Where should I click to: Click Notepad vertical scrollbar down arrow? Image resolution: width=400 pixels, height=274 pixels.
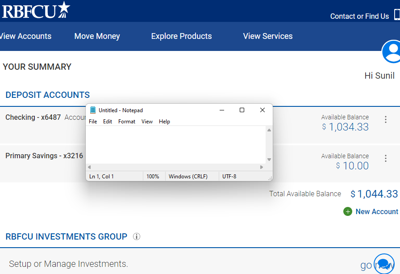[x=269, y=160]
